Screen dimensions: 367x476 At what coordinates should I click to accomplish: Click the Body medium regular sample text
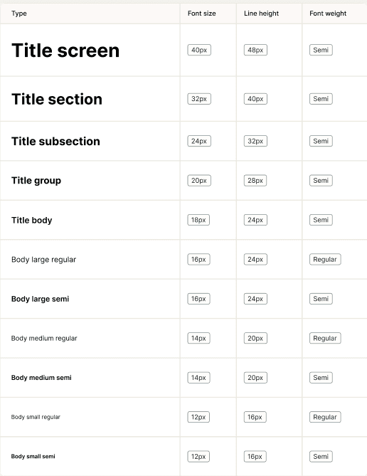(44, 338)
